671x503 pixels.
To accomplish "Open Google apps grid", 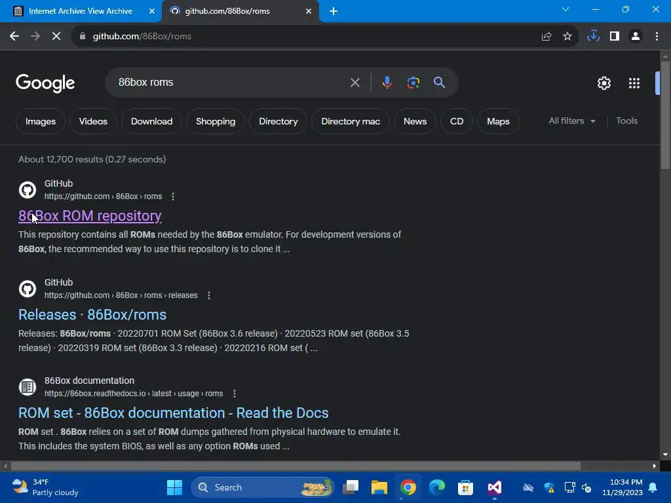I will coord(634,83).
